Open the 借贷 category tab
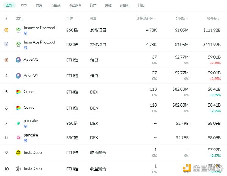The width and height of the screenshot is (227, 176). tap(39, 5)
